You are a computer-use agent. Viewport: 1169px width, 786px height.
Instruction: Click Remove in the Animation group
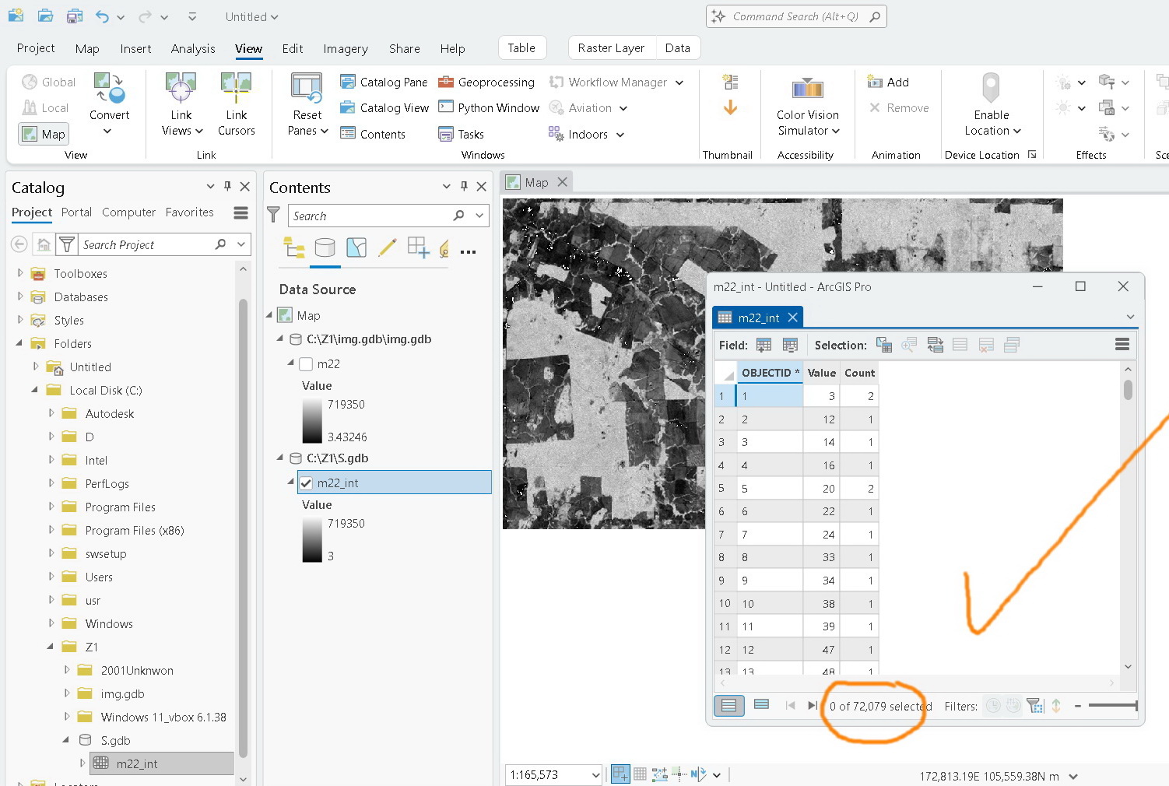[898, 107]
